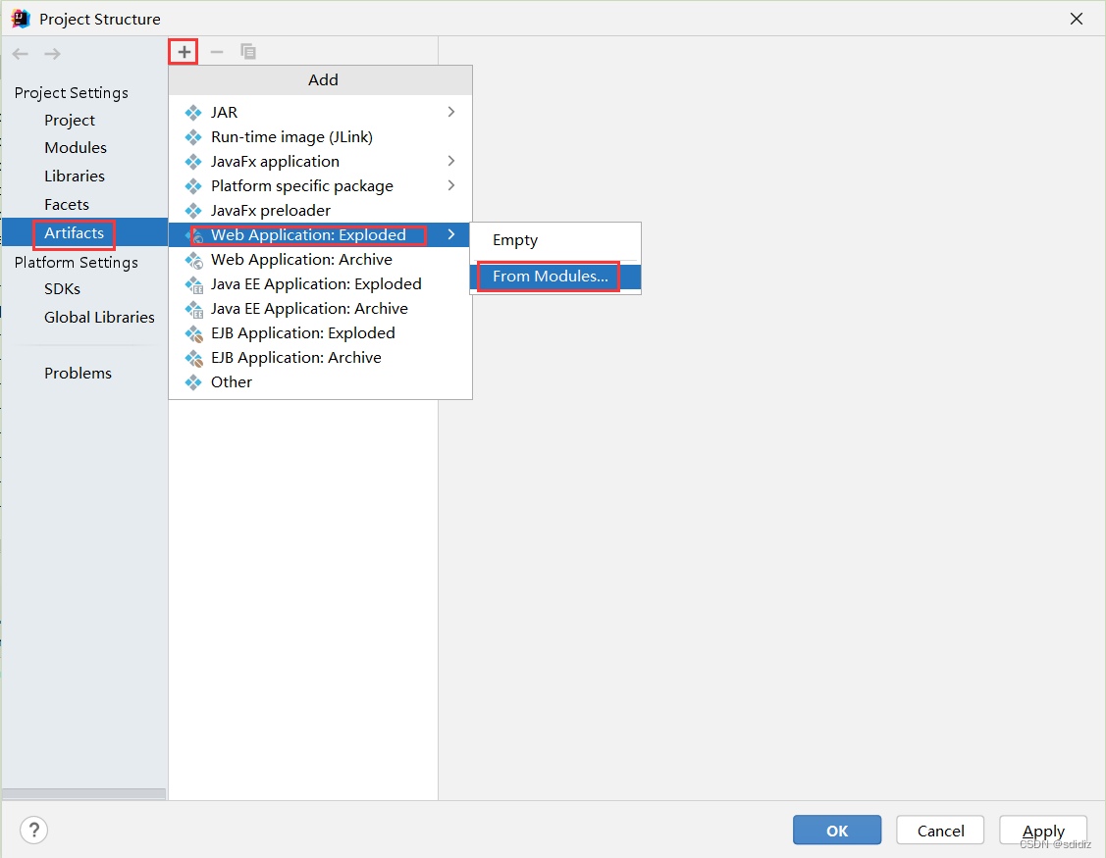Click the plus Add artifact icon

[184, 52]
